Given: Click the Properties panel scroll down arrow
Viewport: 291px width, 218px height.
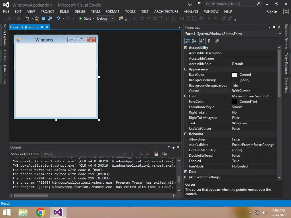Looking at the screenshot, I should pyautogui.click(x=279, y=178).
